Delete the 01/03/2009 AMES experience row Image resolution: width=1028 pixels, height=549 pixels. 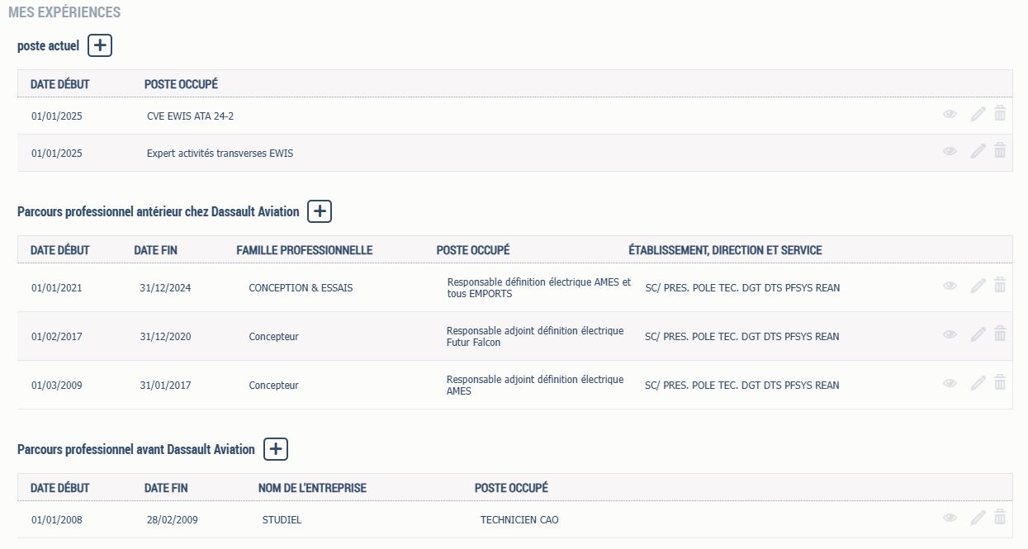click(1000, 383)
